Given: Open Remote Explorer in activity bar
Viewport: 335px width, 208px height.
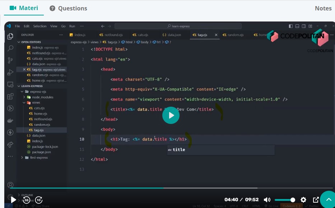Looking at the screenshot, I should pyautogui.click(x=10, y=85).
